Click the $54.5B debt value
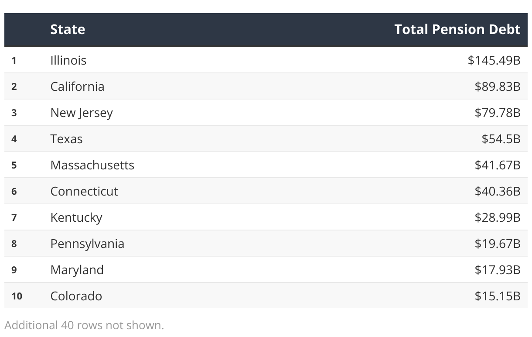The image size is (532, 337). pyautogui.click(x=501, y=139)
